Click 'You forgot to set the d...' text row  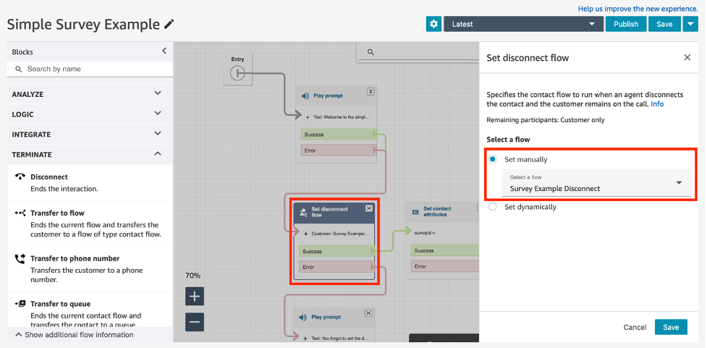coord(334,338)
